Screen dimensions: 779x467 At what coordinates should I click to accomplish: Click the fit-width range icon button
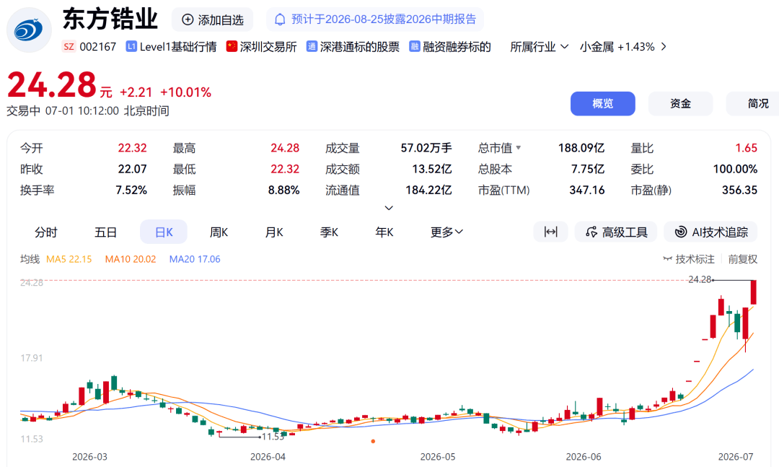coord(550,232)
